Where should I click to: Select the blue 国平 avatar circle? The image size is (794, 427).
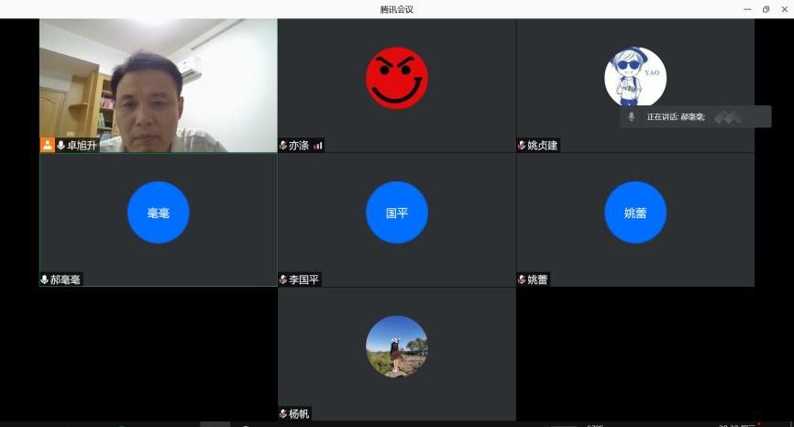pos(396,213)
